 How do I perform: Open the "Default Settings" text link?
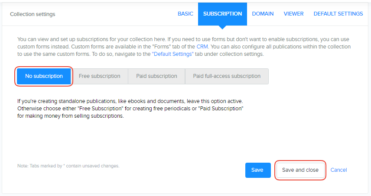click(172, 54)
